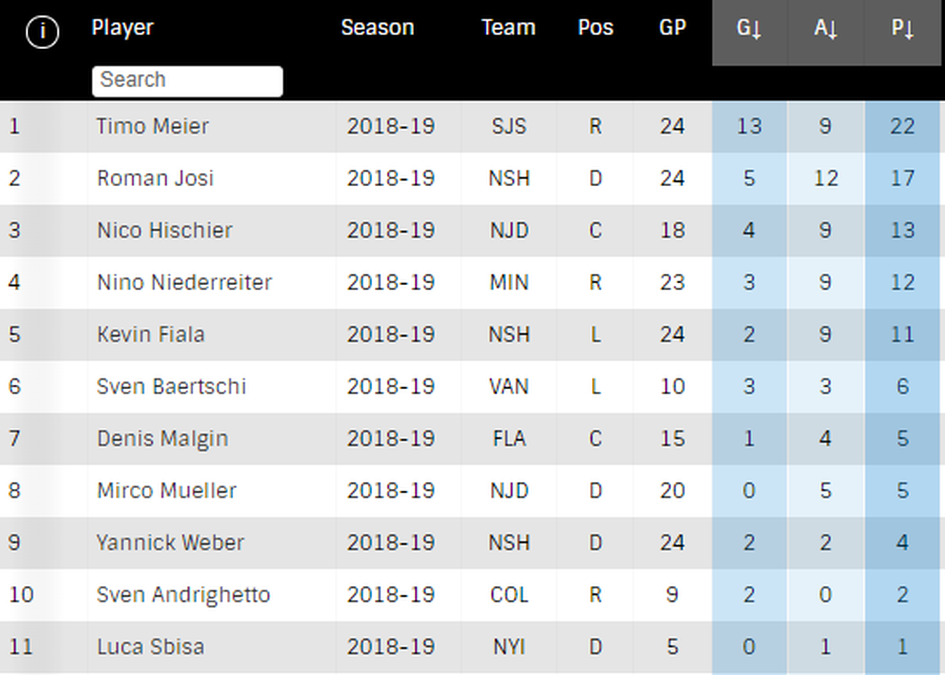Sort table by Goals column
This screenshot has height=675, width=945.
click(x=749, y=29)
